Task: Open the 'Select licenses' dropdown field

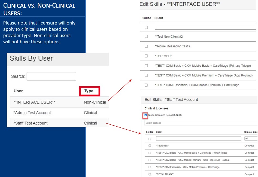Action: [201, 123]
